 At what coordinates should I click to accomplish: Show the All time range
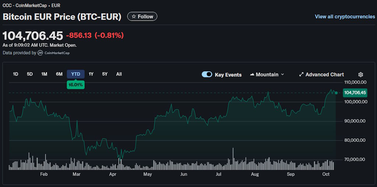[119, 74]
